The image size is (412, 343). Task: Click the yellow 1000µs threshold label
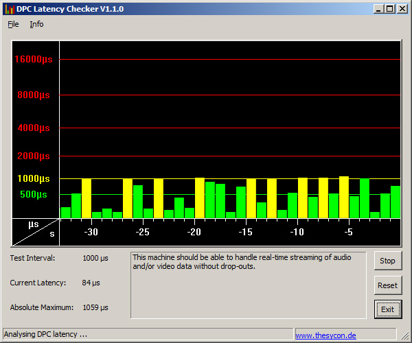pos(34,179)
